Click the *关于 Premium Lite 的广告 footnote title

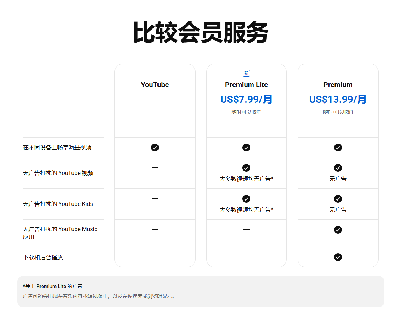click(53, 286)
